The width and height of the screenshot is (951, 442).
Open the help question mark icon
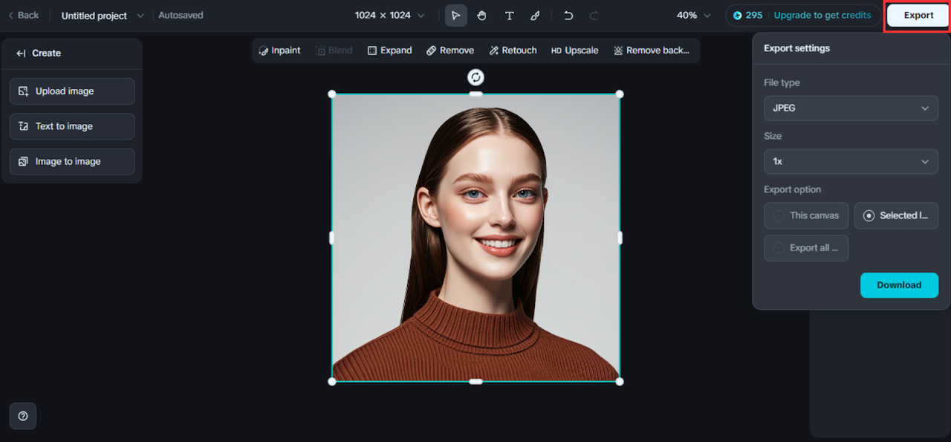[x=23, y=416]
